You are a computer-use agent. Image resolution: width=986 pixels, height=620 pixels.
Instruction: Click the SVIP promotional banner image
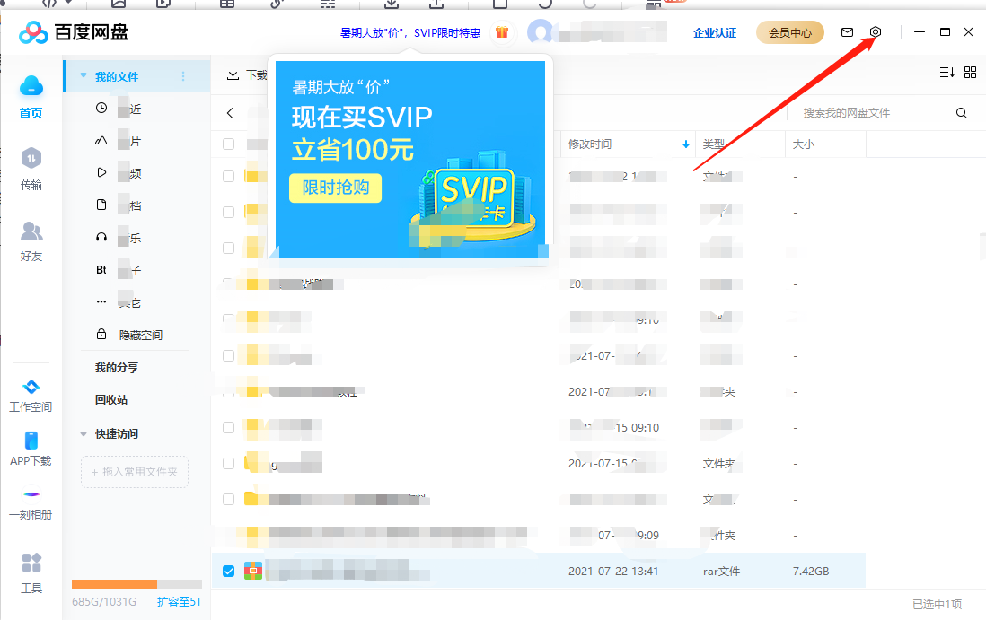pos(410,159)
